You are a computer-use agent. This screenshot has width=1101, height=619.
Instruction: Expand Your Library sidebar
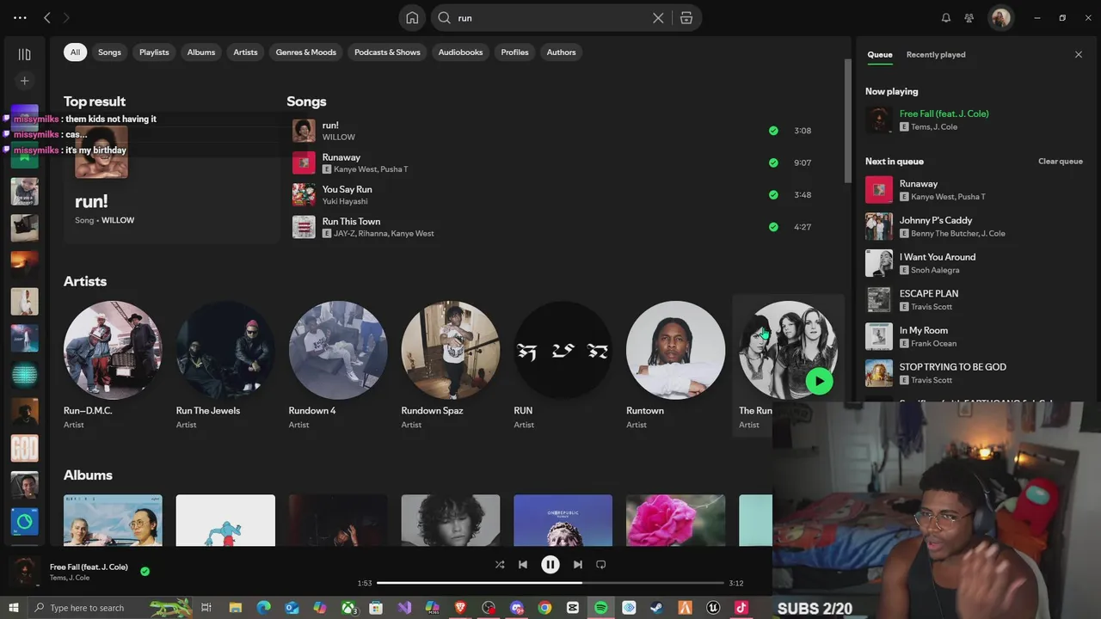pyautogui.click(x=24, y=54)
